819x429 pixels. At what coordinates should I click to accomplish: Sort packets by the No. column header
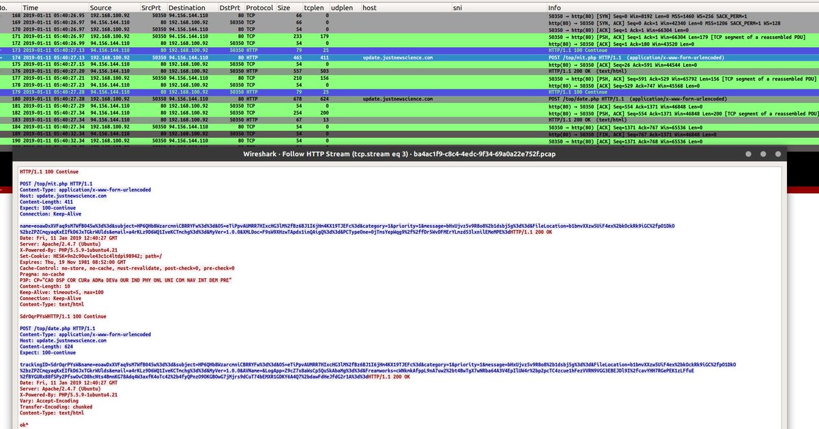[3, 8]
